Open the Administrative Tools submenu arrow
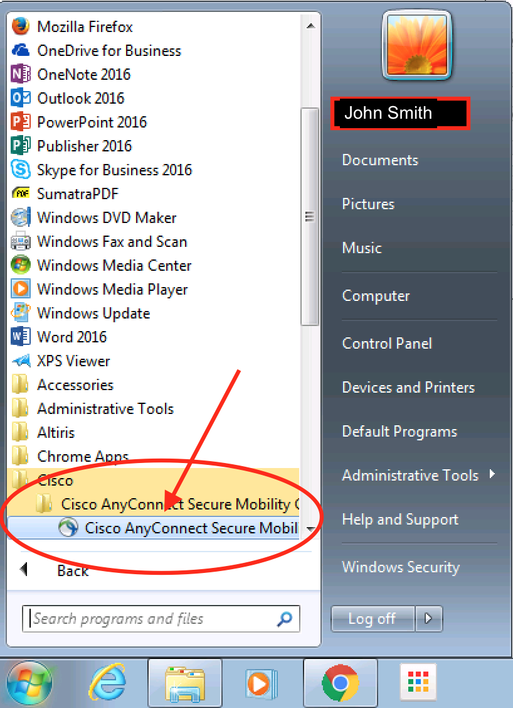Viewport: 513px width, 708px height. click(492, 474)
